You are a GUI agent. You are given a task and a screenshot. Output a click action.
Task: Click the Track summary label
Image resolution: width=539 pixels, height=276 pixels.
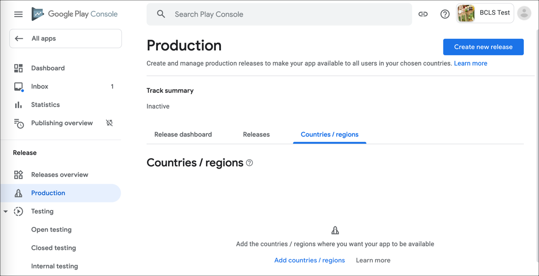click(x=170, y=90)
